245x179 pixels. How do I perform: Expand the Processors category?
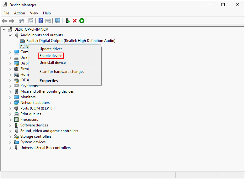(10, 120)
